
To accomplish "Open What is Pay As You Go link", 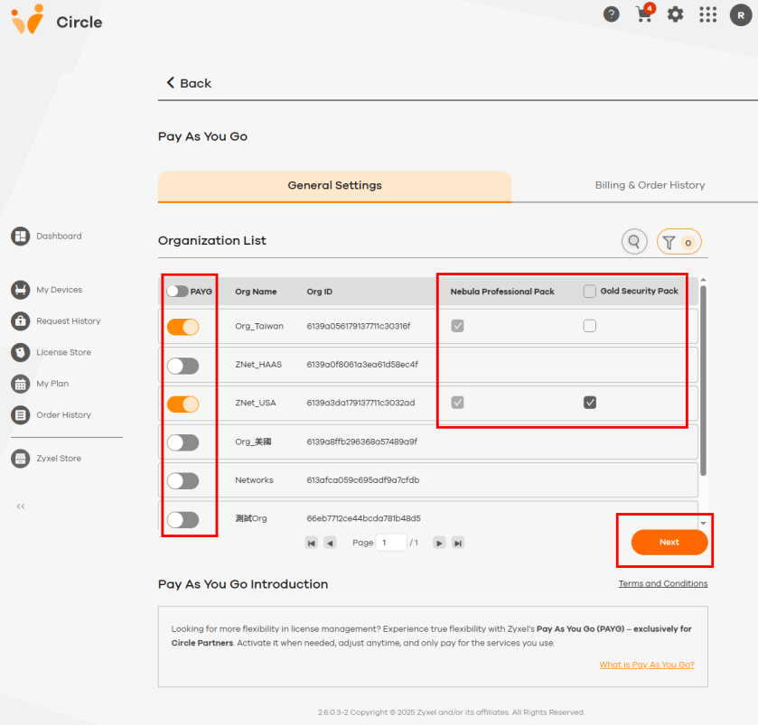I will pos(647,665).
